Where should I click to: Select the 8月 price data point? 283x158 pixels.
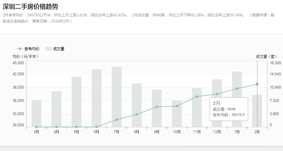point(137,114)
